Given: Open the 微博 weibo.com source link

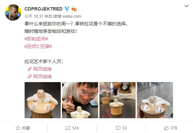Looking at the screenshot, I should (67, 16).
